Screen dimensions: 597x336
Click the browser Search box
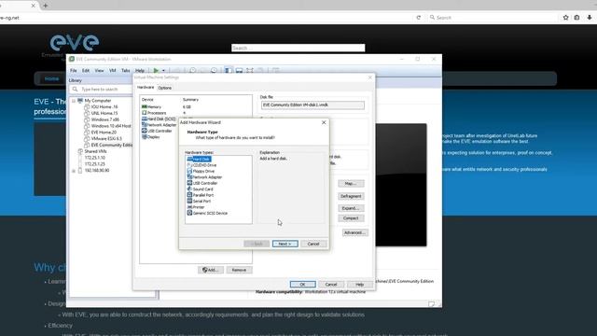coord(493,18)
